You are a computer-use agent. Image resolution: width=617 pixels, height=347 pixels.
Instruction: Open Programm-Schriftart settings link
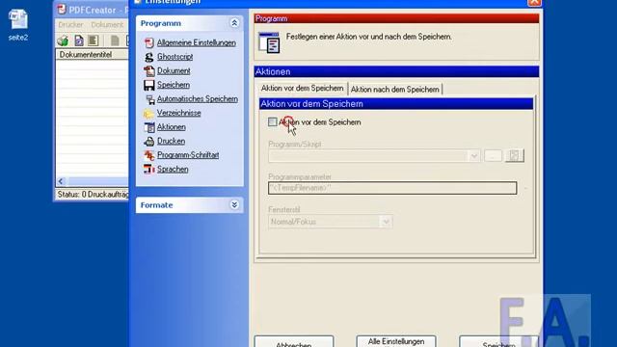[188, 155]
